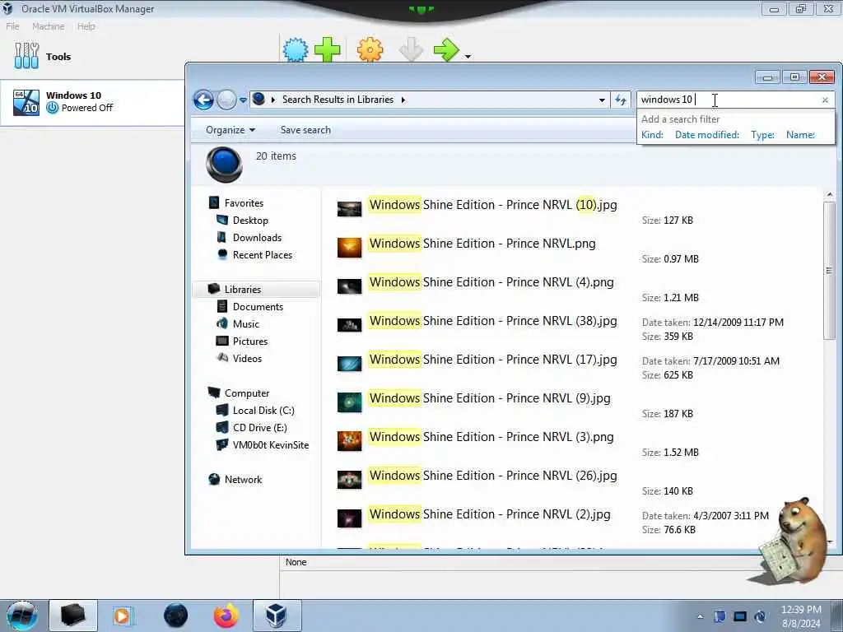Click the Refresh button beside address bar
Screen dimensions: 843x632
[621, 100]
